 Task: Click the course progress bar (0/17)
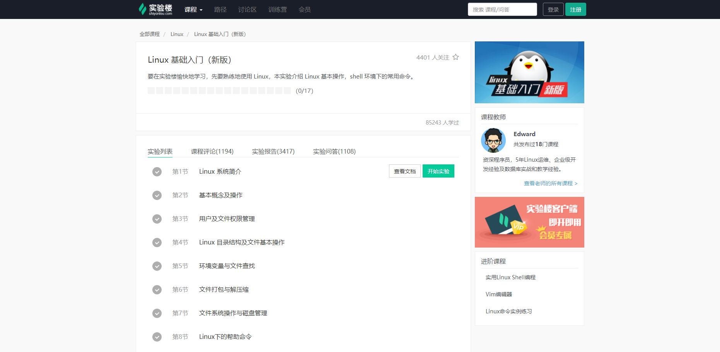(x=219, y=90)
